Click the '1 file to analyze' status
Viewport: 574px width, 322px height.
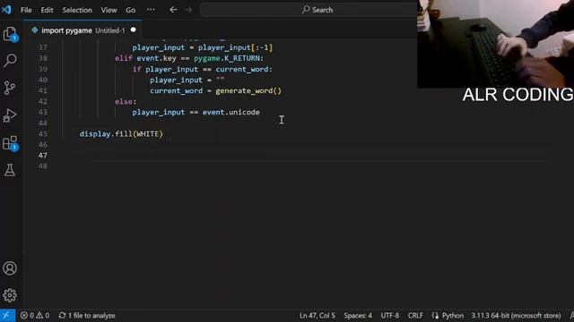tap(87, 316)
